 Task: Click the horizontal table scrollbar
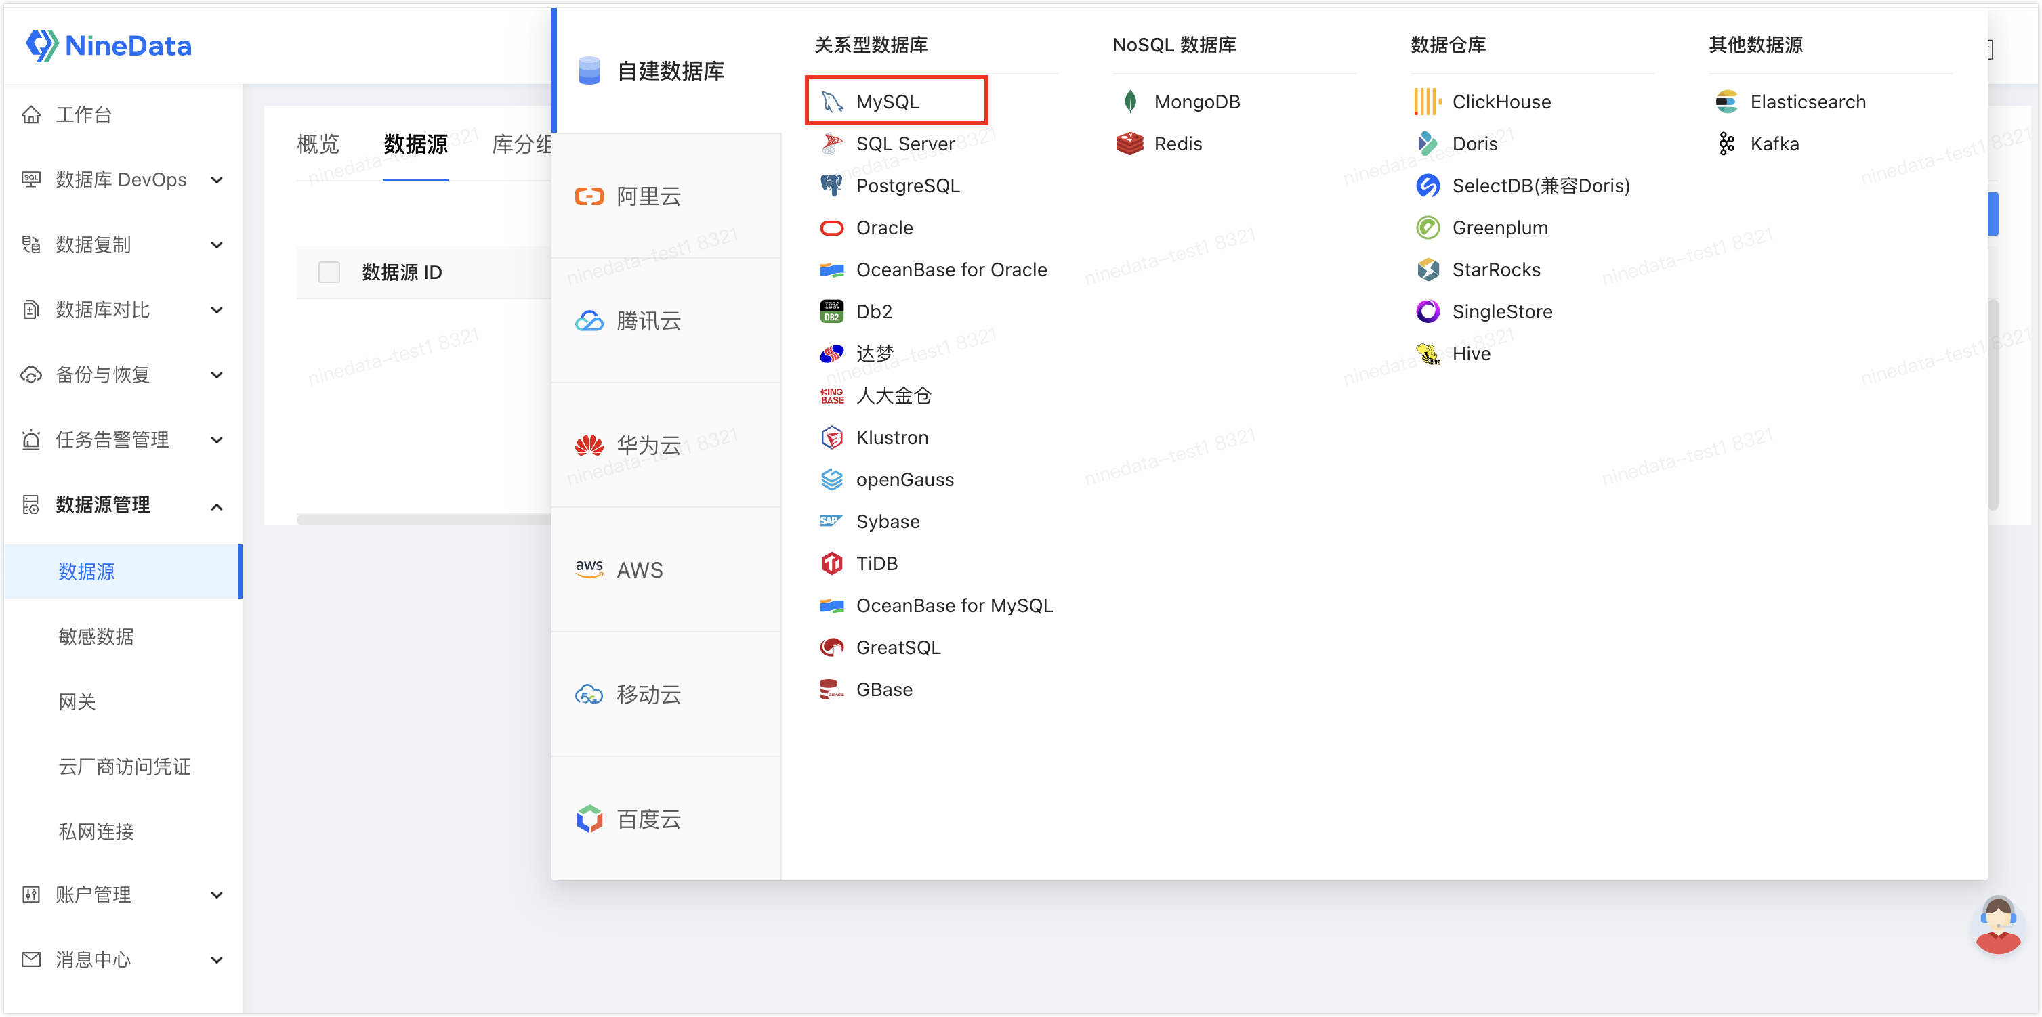[x=423, y=519]
